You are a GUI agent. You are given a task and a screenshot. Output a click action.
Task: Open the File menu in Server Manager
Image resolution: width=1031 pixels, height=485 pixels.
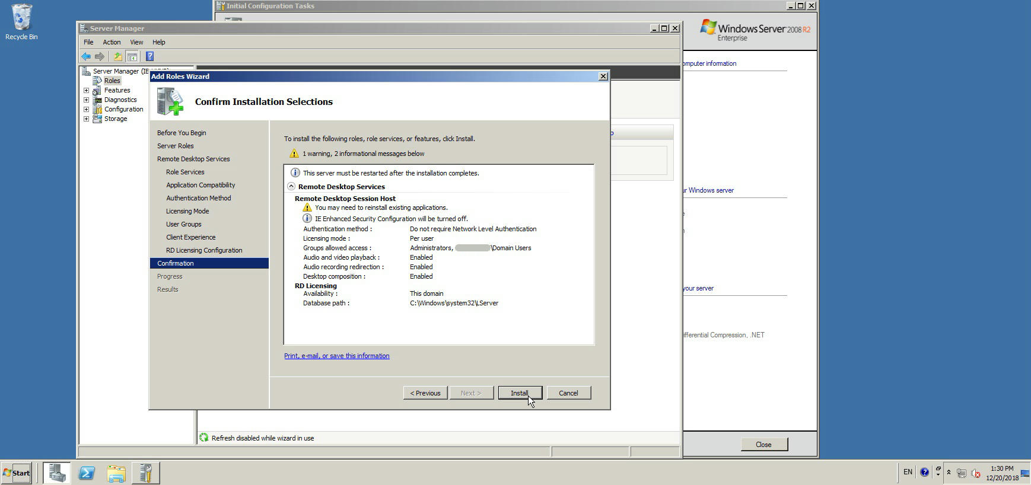88,42
